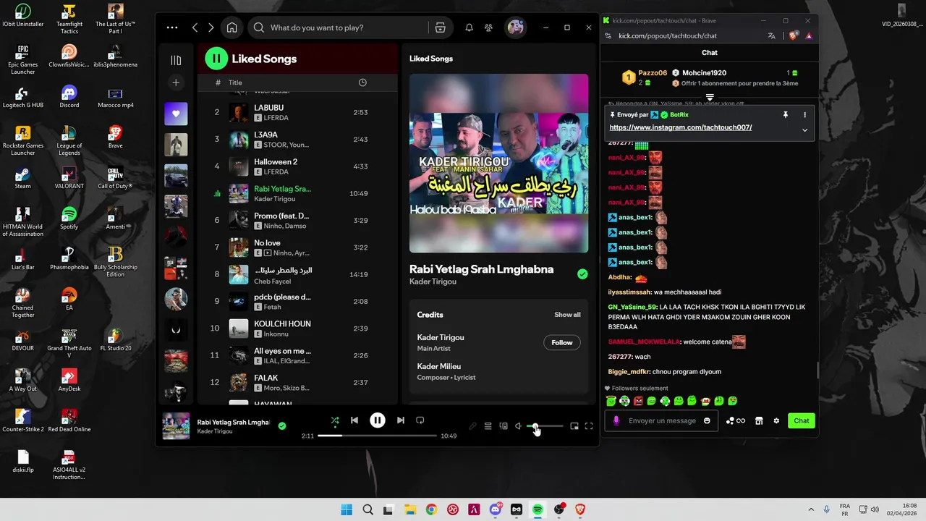Collapse the Kick chat leaderboard handle
The image size is (926, 521).
click(710, 97)
